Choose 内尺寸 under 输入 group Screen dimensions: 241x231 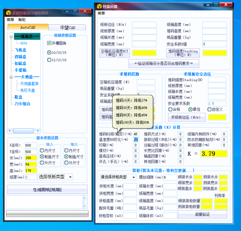point(42,151)
